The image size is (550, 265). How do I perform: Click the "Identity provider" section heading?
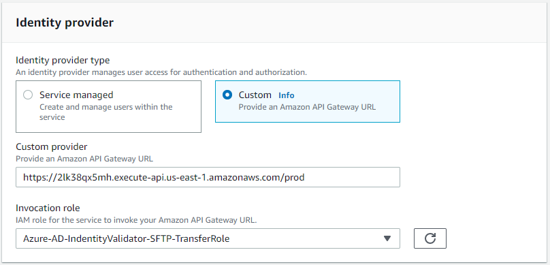(65, 22)
